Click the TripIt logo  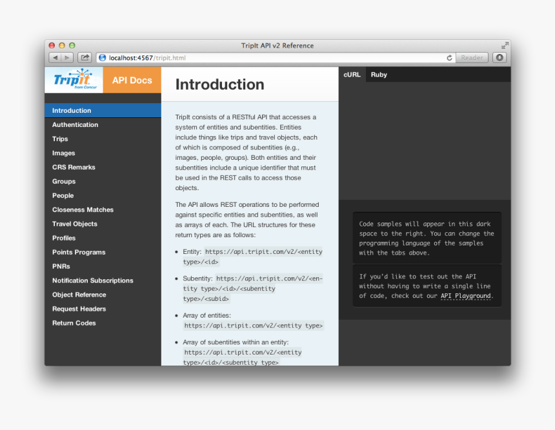tap(74, 79)
